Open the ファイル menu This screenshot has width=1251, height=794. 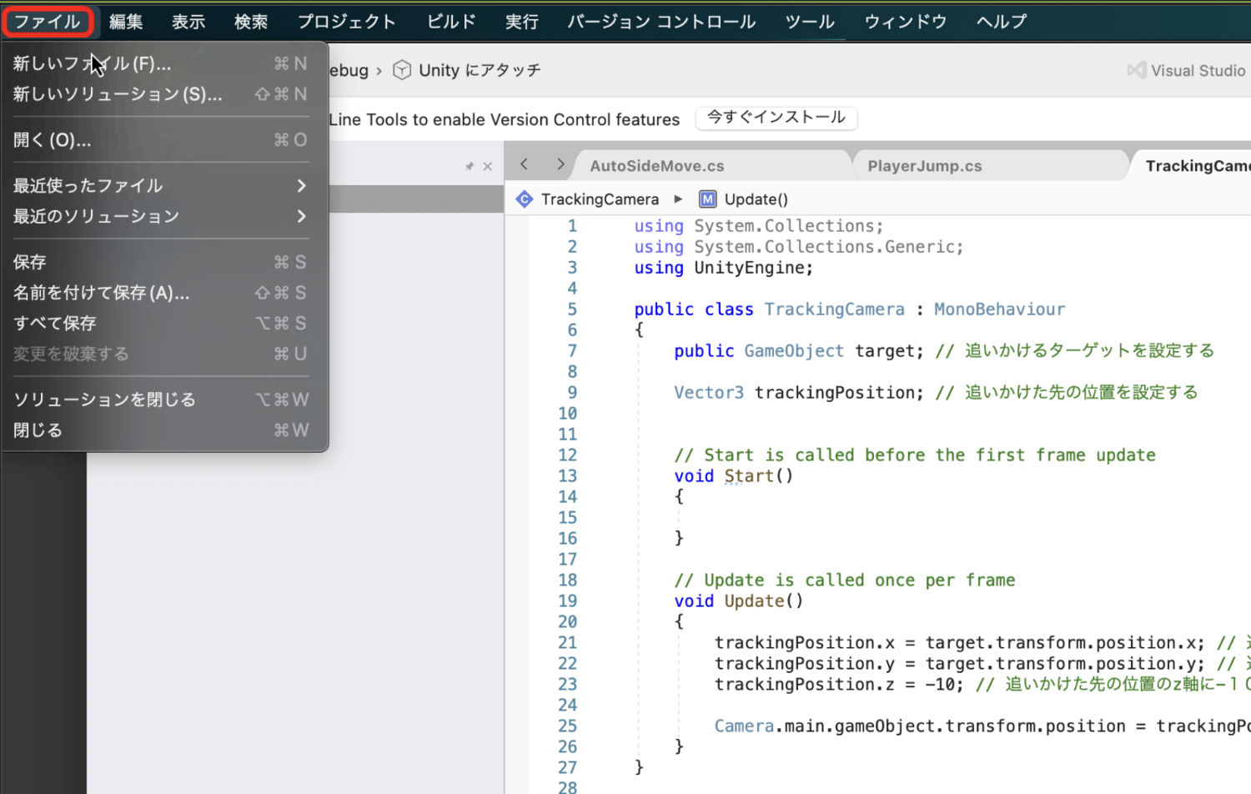tap(48, 21)
